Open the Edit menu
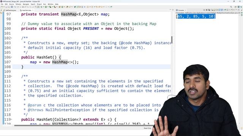The height and width of the screenshot is (136, 243). [x=6, y=4]
